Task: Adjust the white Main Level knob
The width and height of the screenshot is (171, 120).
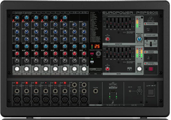Action: [x=139, y=69]
